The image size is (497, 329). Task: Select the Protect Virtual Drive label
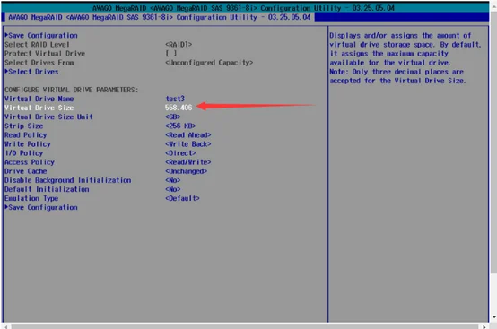45,54
